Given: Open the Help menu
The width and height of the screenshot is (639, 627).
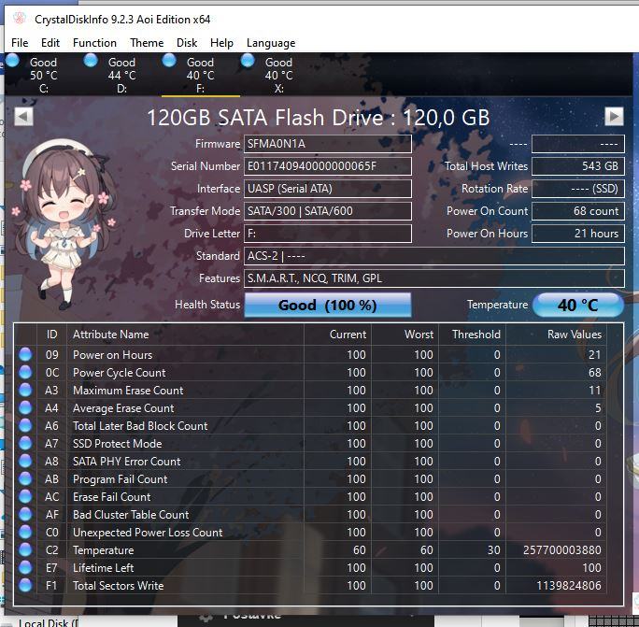Looking at the screenshot, I should click(221, 43).
